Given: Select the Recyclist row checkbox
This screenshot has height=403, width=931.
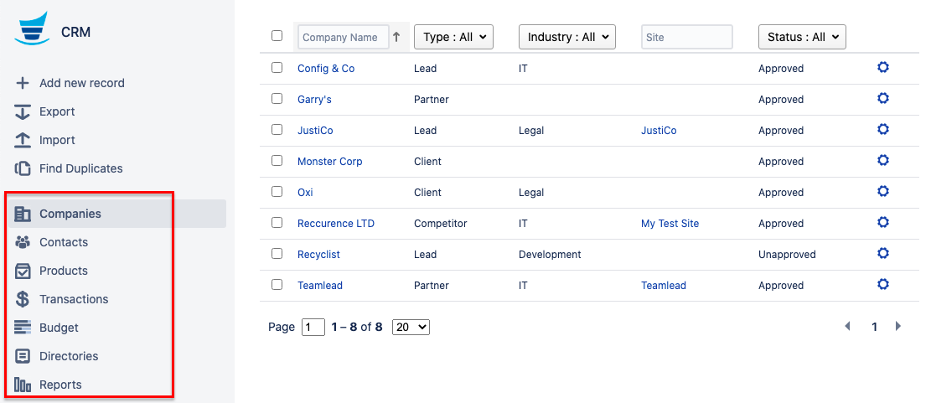Looking at the screenshot, I should pyautogui.click(x=277, y=254).
